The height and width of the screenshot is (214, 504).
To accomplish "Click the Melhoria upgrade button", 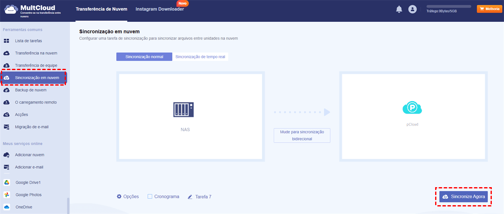I will click(489, 9).
